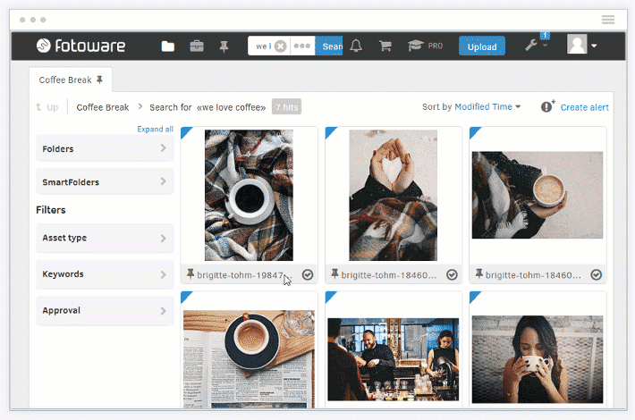This screenshot has height=420, width=635.
Task: Click the briefcase workflow icon
Action: point(196,46)
